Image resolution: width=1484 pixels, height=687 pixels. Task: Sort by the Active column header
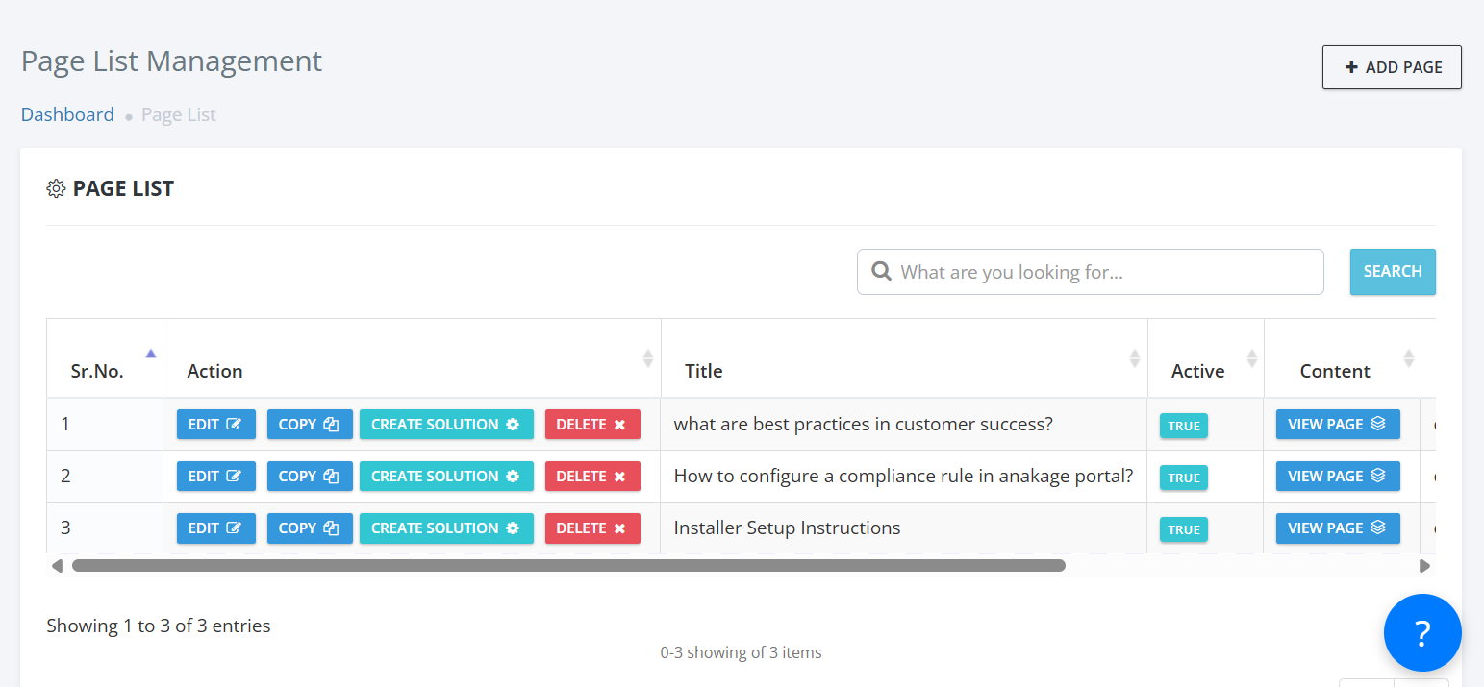coord(1206,358)
